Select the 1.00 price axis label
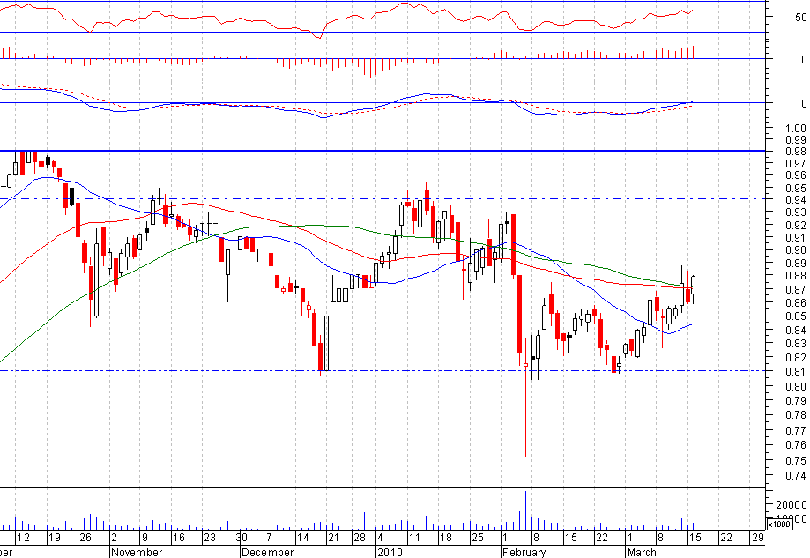The image size is (810, 558). click(796, 128)
